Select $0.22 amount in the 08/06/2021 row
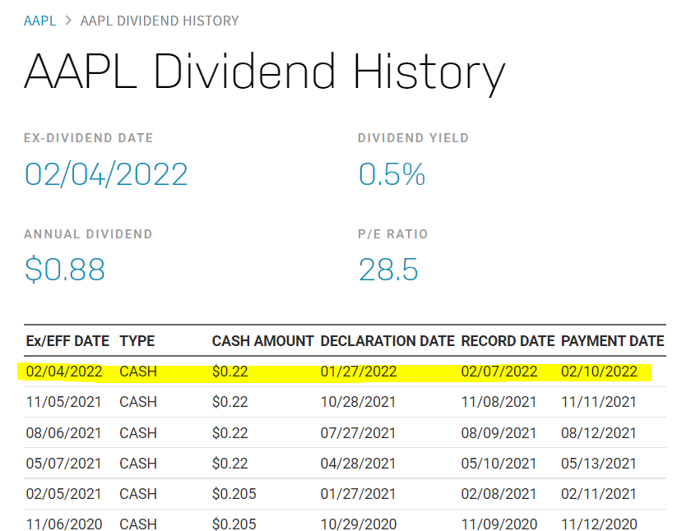 point(230,433)
